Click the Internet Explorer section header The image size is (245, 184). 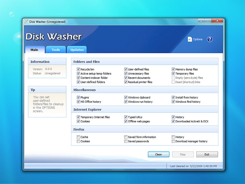point(145,109)
